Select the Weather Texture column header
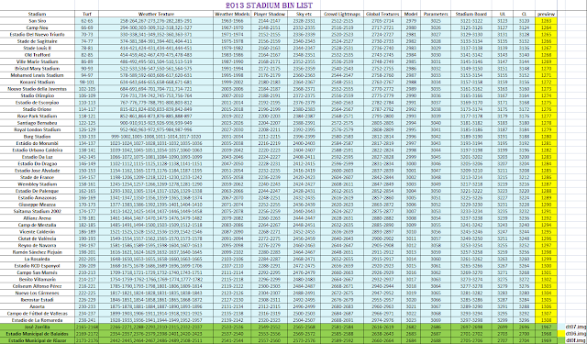Screen dimensions: 587x344 [156, 14]
